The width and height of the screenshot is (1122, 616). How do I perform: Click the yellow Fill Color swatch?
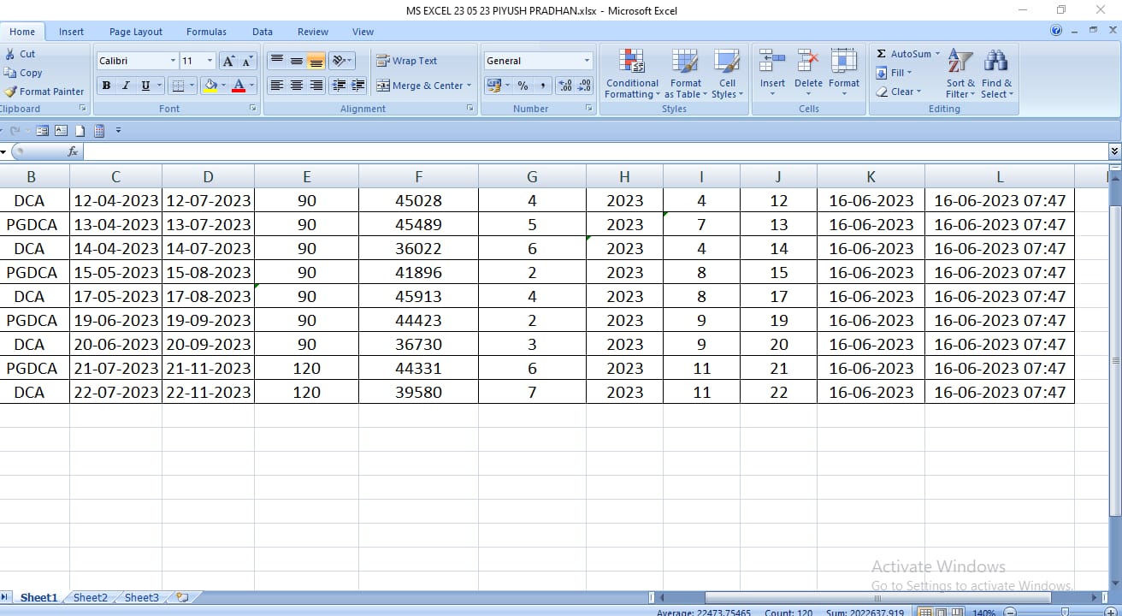[x=210, y=86]
